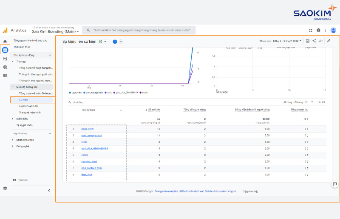Open the feedback icon at bottom right
Screen dimensions: 340x219
tap(334, 184)
